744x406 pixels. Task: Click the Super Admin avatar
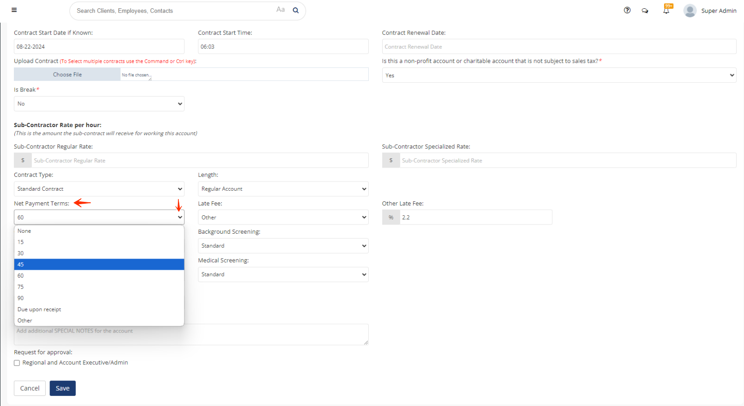click(689, 11)
